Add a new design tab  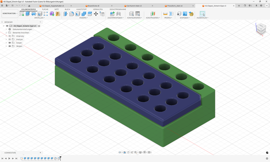239,6
